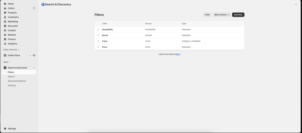This screenshot has width=302, height=133.
Task: Select the Customers person icon
Action: pos(5,17)
